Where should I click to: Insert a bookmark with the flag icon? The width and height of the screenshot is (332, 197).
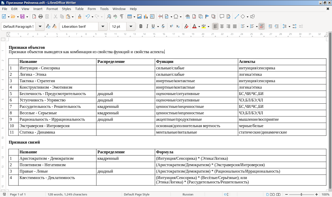207,17
